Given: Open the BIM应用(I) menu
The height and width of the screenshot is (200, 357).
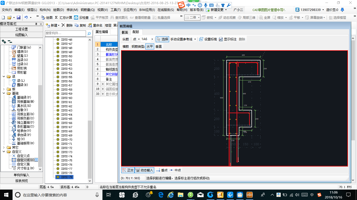Looking at the screenshot, I should (147, 10).
